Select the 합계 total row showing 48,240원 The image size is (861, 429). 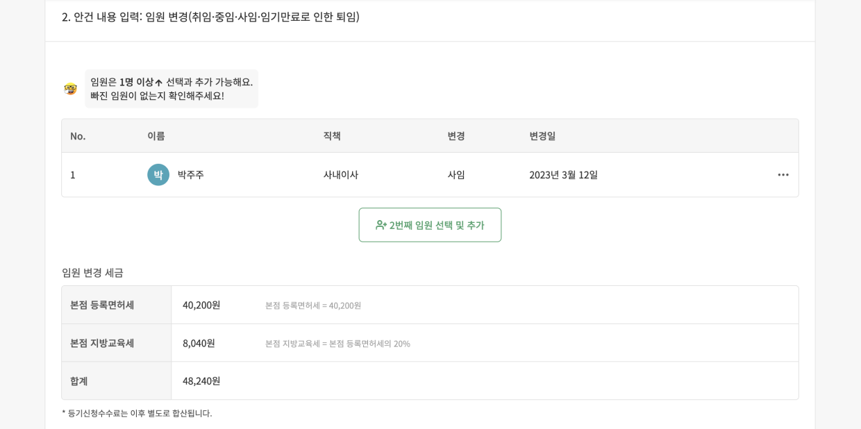pyautogui.click(x=80, y=380)
